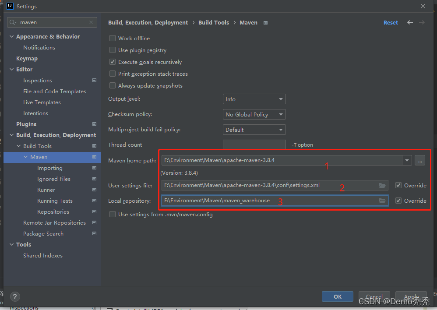This screenshot has width=437, height=310.
Task: Browse folder for Local repository
Action: (x=382, y=201)
